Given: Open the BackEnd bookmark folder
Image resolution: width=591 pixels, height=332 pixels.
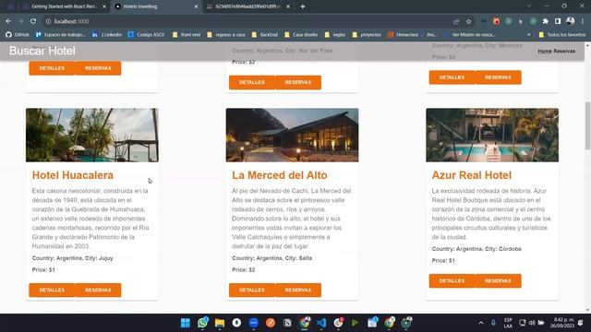Looking at the screenshot, I should pyautogui.click(x=265, y=35).
